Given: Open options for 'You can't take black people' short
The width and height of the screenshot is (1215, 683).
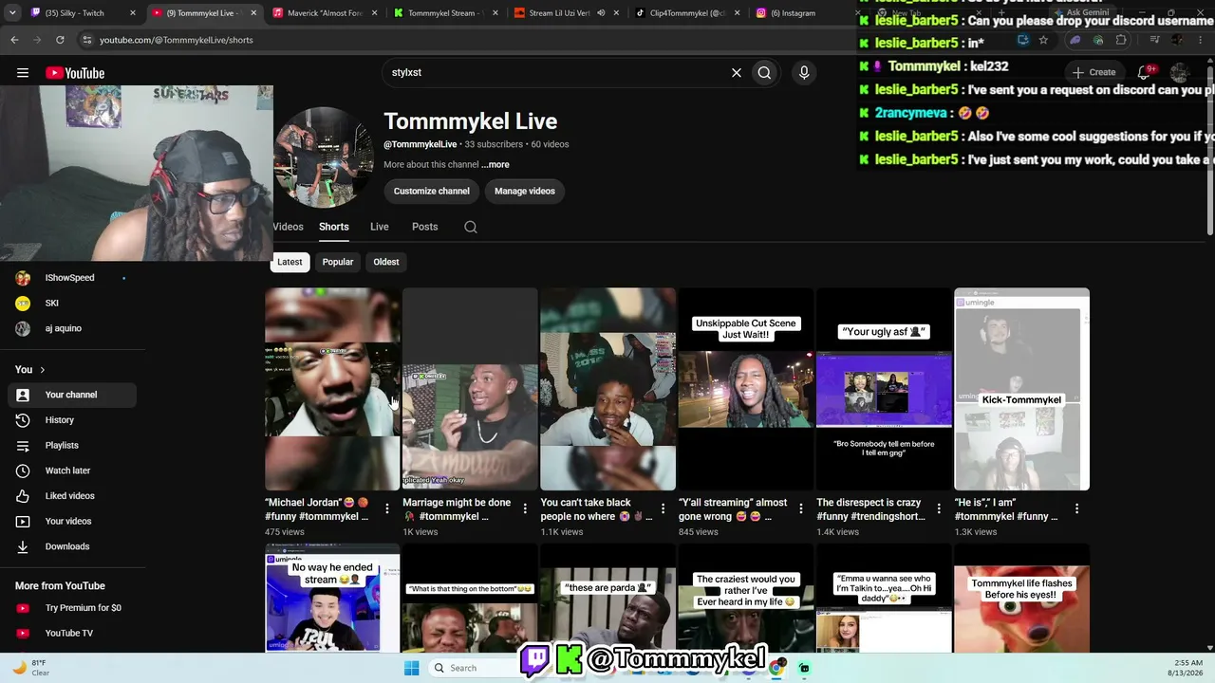Looking at the screenshot, I should coord(663,509).
